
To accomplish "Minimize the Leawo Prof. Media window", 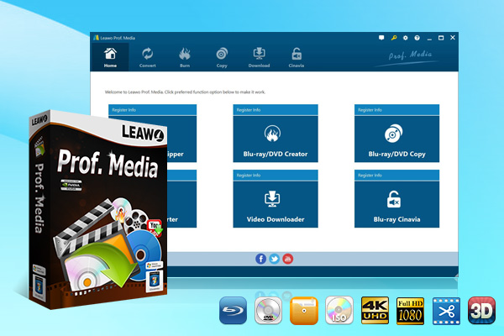I will coord(429,38).
